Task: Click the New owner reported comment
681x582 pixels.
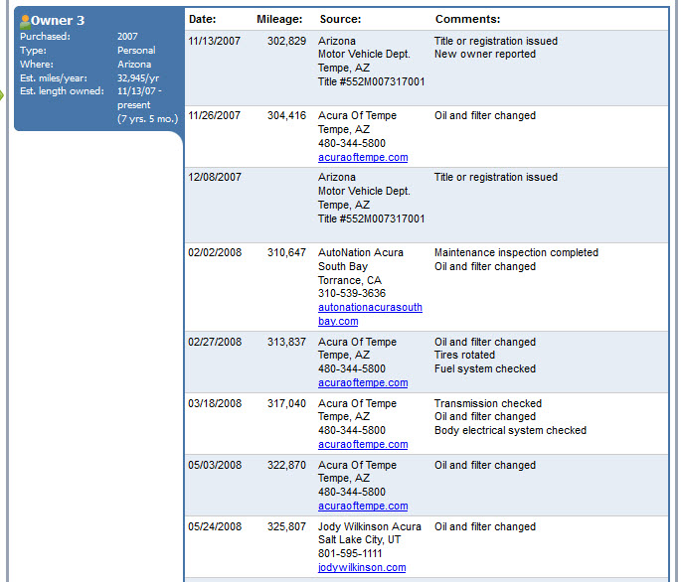Action: point(484,55)
